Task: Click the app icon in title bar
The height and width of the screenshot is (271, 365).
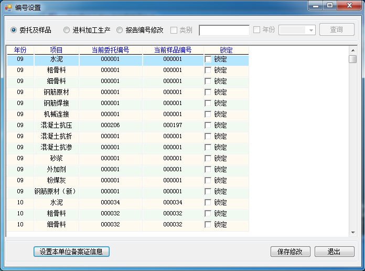Action: pyautogui.click(x=8, y=7)
